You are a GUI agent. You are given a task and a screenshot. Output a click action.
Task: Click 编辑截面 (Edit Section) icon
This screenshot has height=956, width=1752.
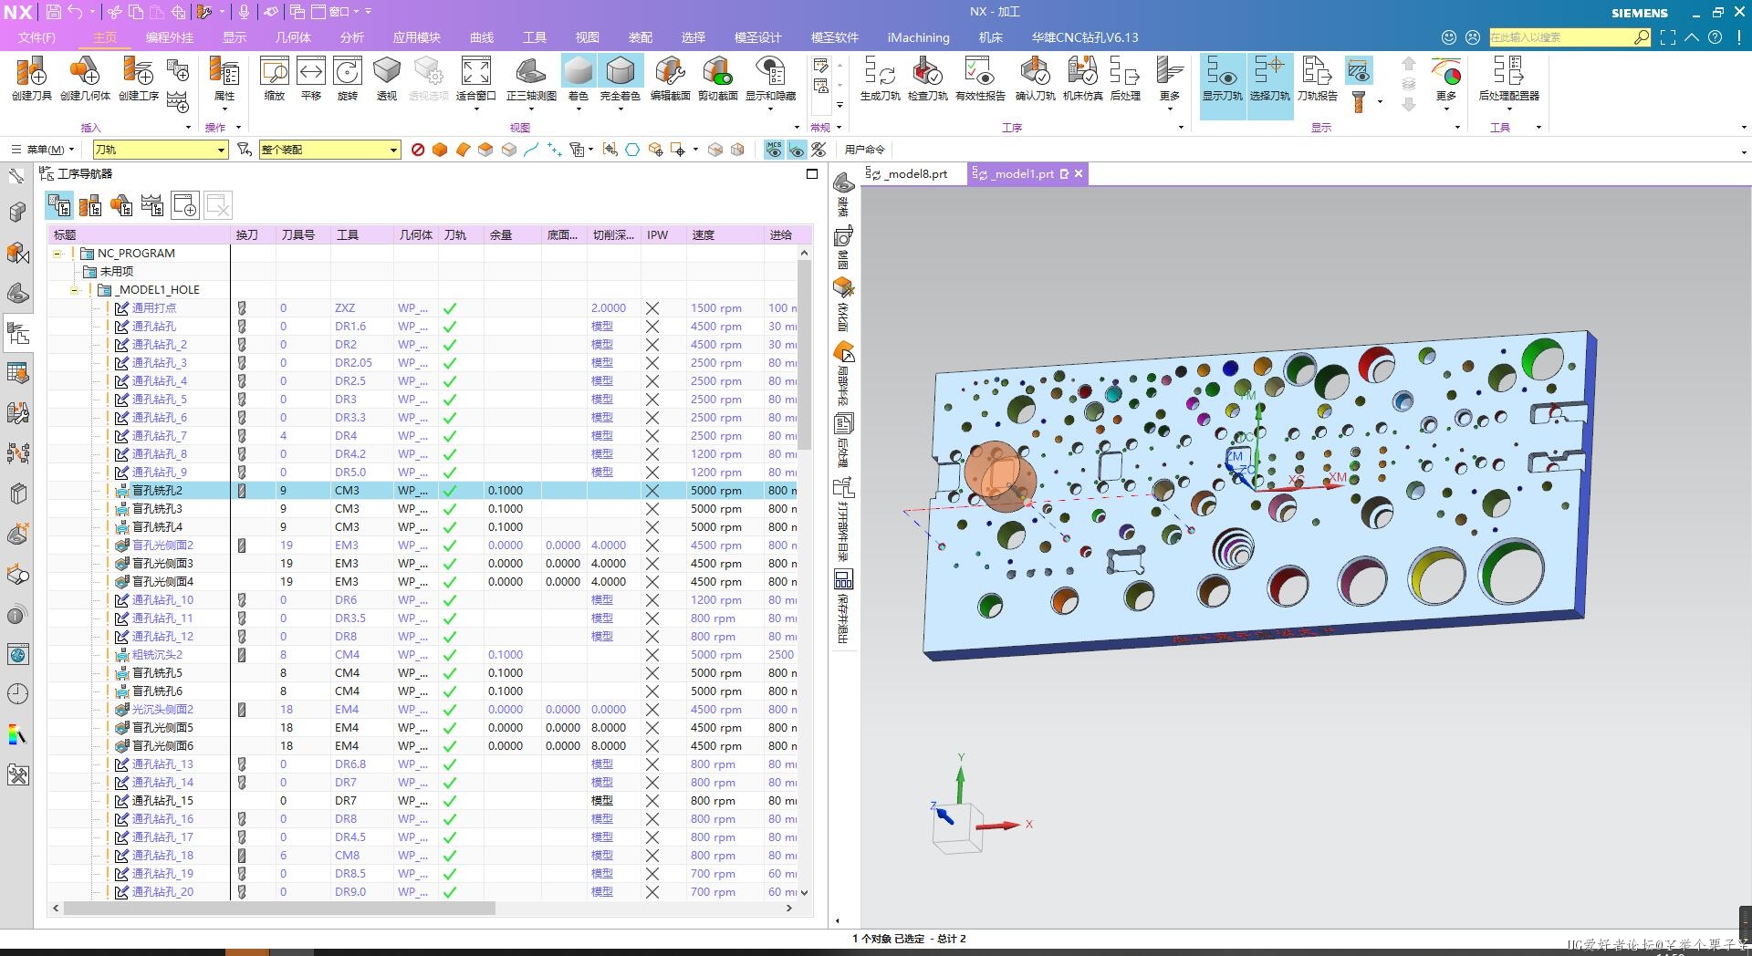coord(670,78)
